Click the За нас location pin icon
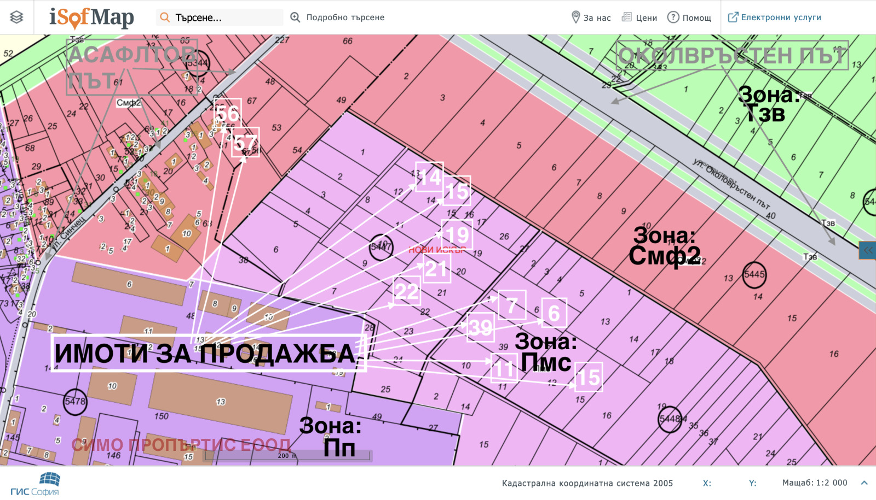876x500 pixels. [575, 17]
